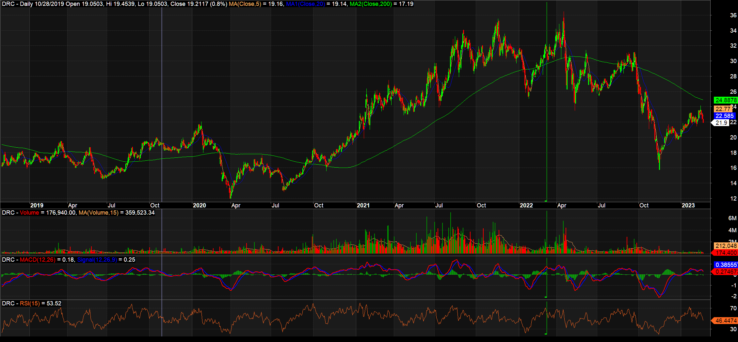Select the red Volume label in volume pane
The height and width of the screenshot is (342, 738).
click(29, 213)
